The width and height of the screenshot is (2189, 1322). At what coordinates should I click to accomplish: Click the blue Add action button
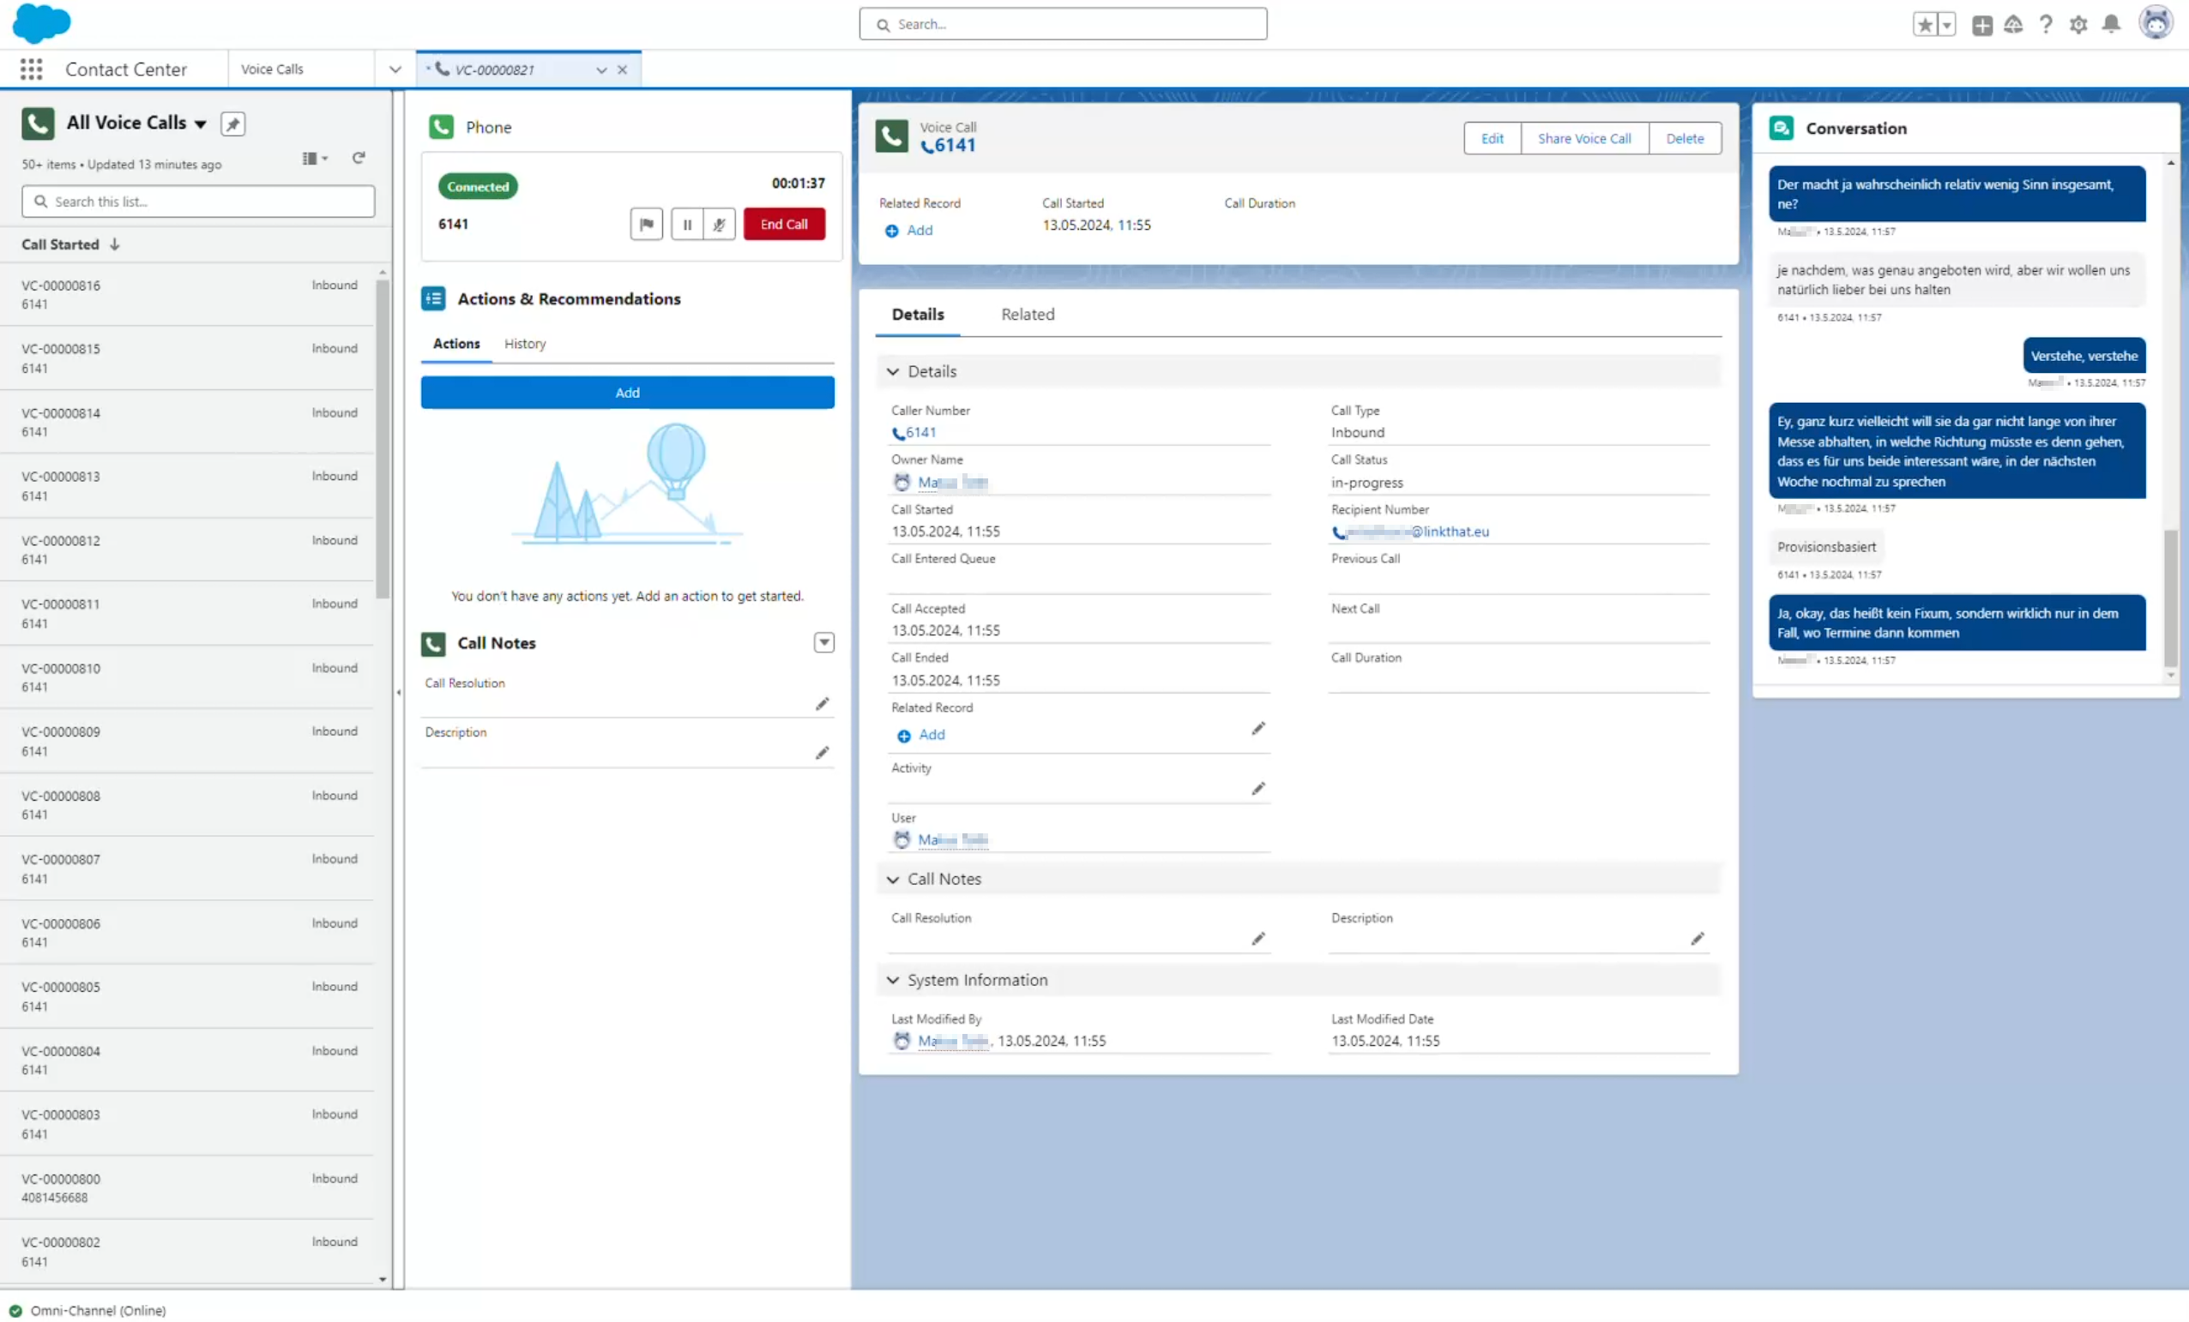pos(627,393)
